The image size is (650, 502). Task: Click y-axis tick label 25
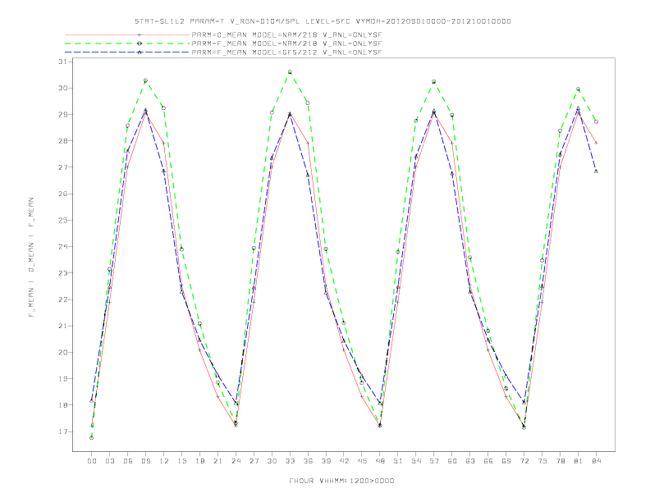(x=62, y=221)
